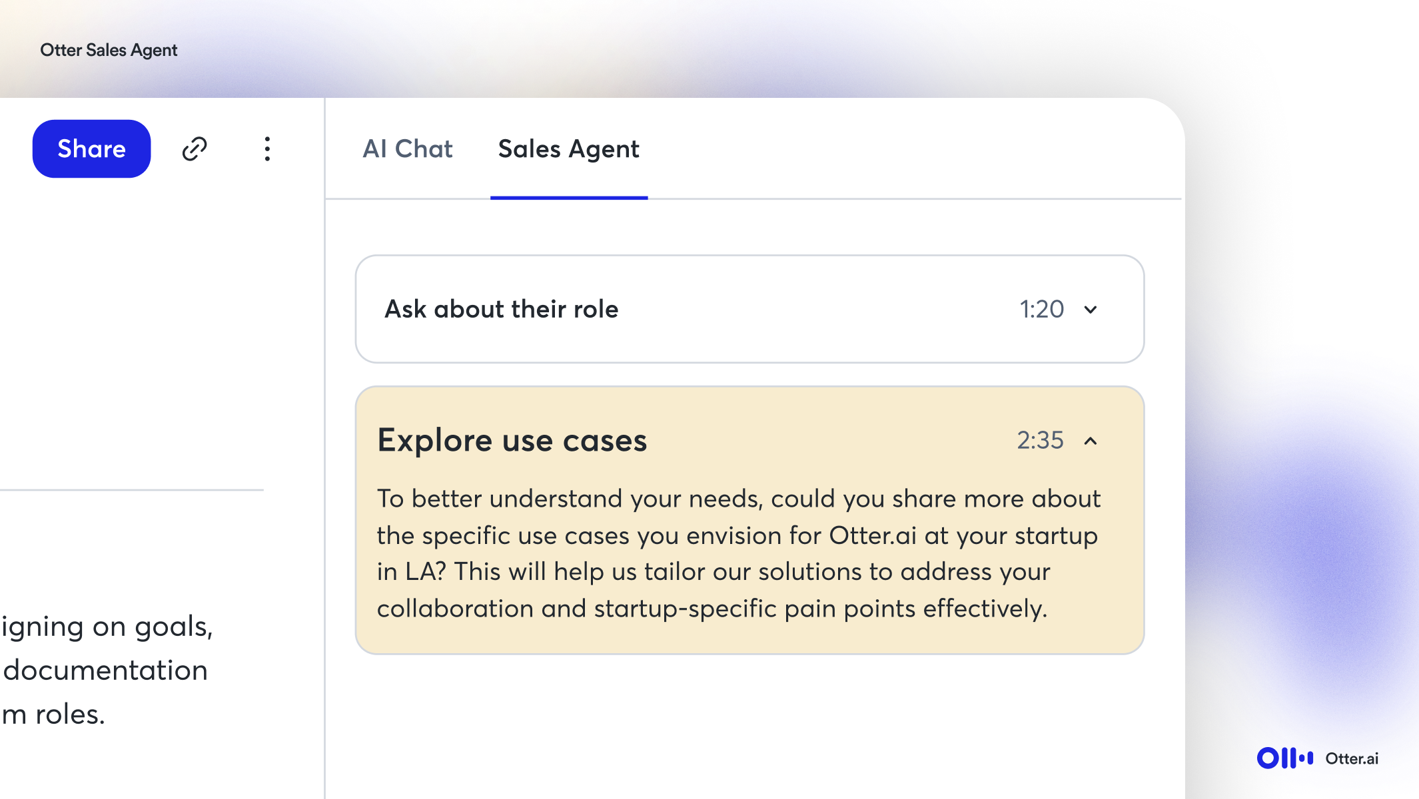1419x799 pixels.
Task: Click the word documentation in the left panel
Action: coord(105,670)
